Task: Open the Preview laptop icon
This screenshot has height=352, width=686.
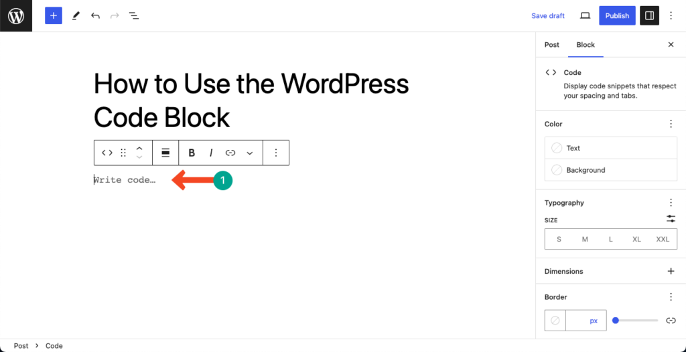Action: [x=585, y=16]
